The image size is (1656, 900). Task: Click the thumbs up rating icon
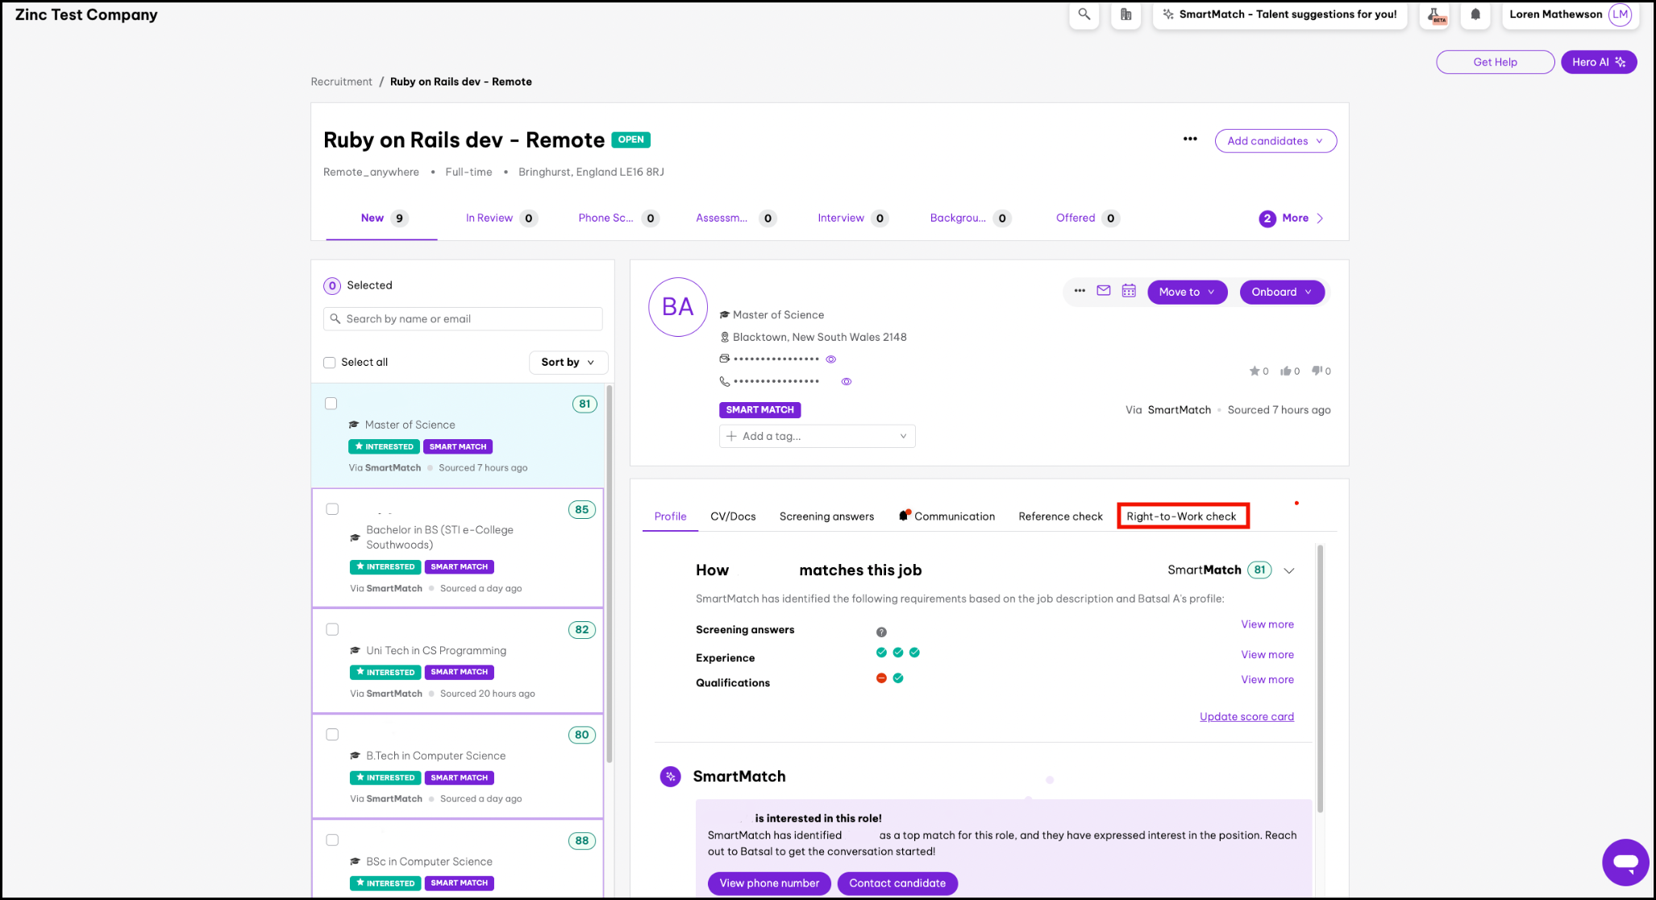(1286, 371)
